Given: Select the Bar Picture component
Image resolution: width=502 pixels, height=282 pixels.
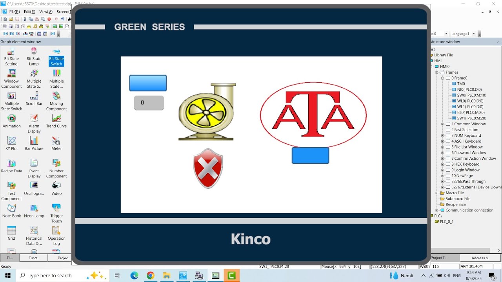Looking at the screenshot, I should pos(34,144).
